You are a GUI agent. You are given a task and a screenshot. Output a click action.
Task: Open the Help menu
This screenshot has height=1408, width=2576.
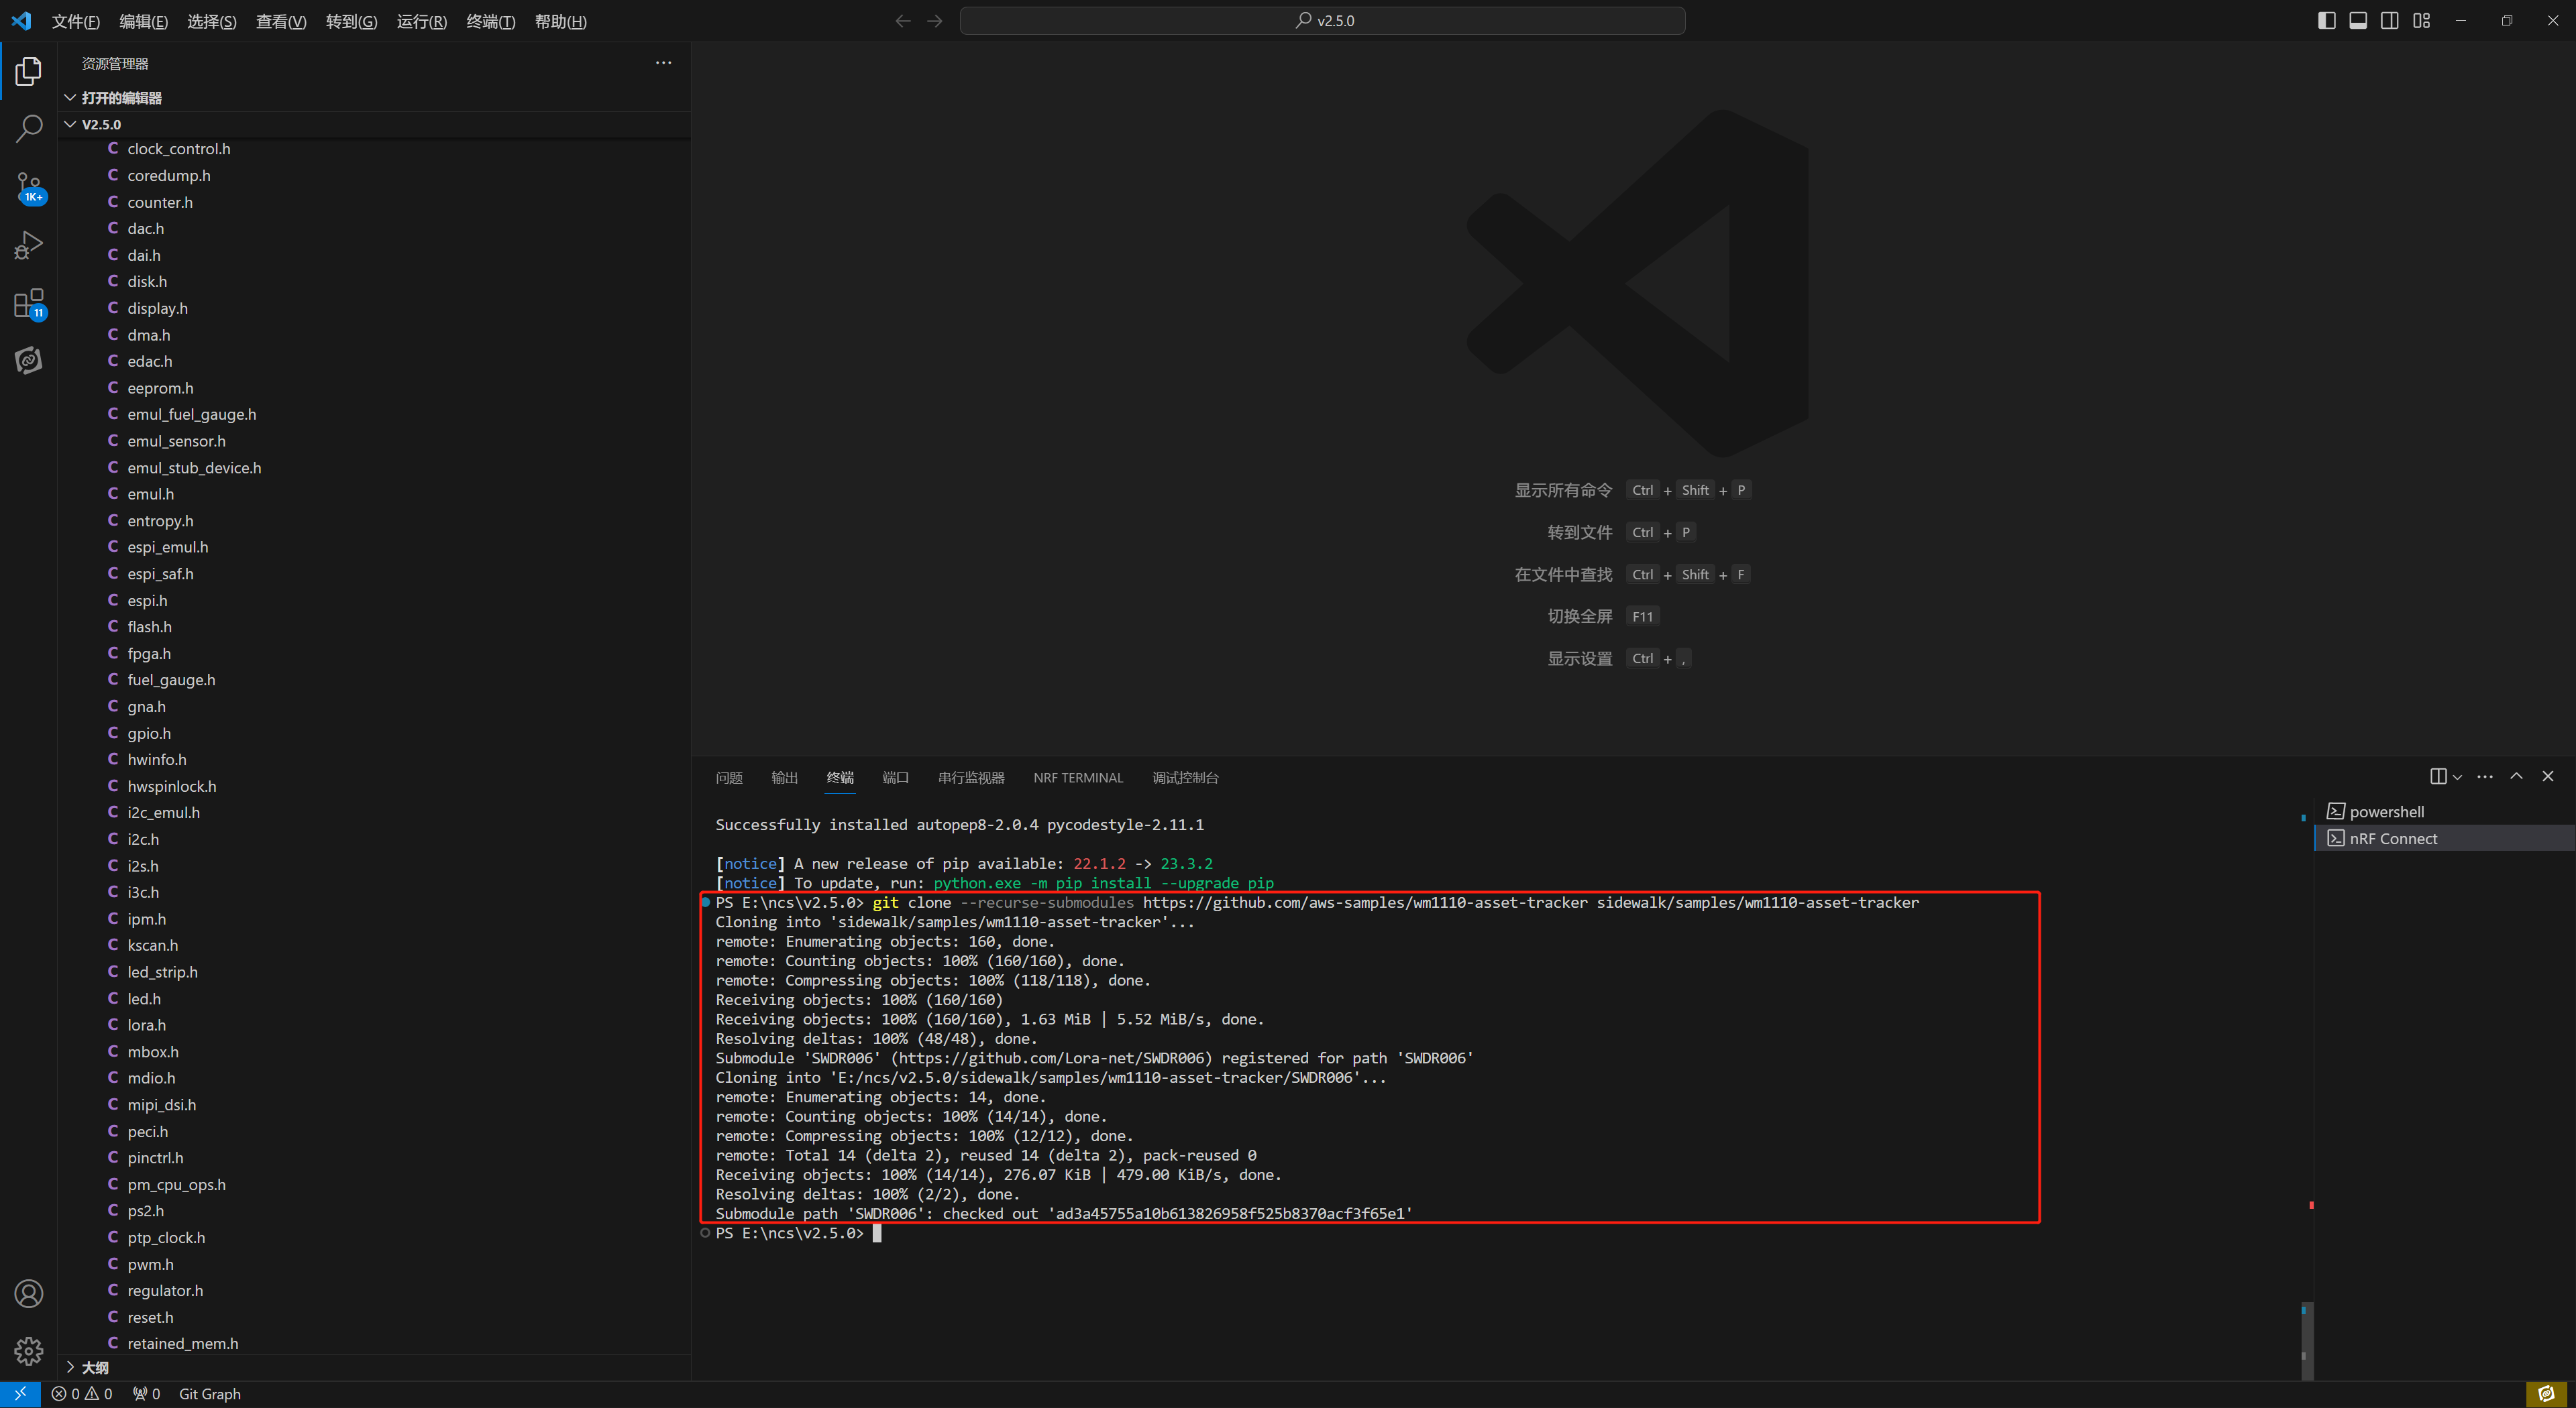click(560, 21)
